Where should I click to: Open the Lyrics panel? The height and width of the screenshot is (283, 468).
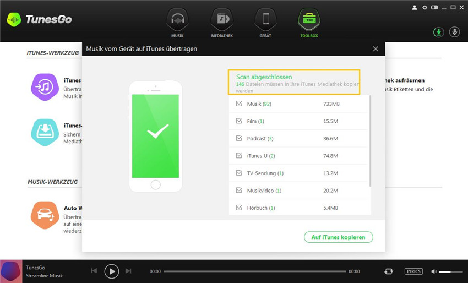[x=413, y=271]
